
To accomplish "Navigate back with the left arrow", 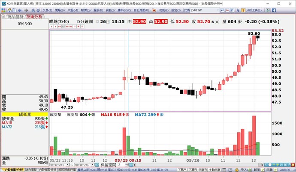I will coord(20,10).
